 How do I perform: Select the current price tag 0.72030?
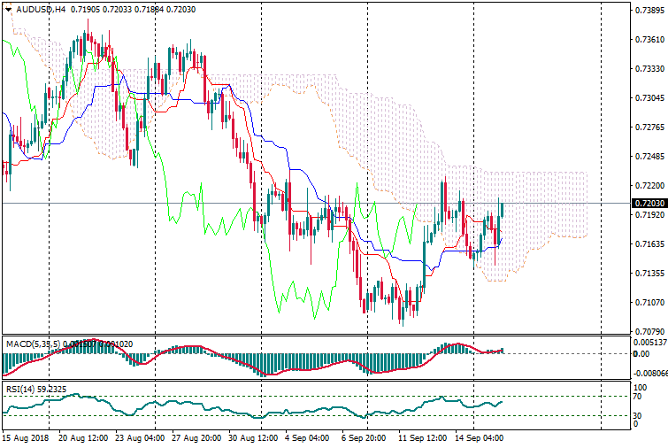649,204
